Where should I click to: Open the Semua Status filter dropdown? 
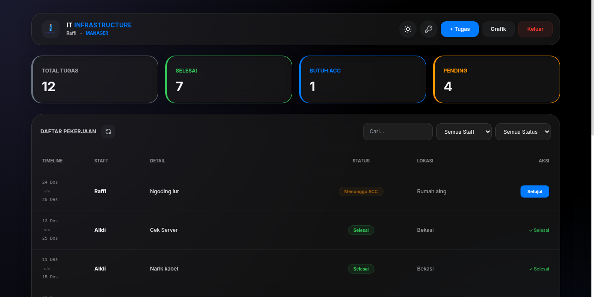tap(523, 131)
